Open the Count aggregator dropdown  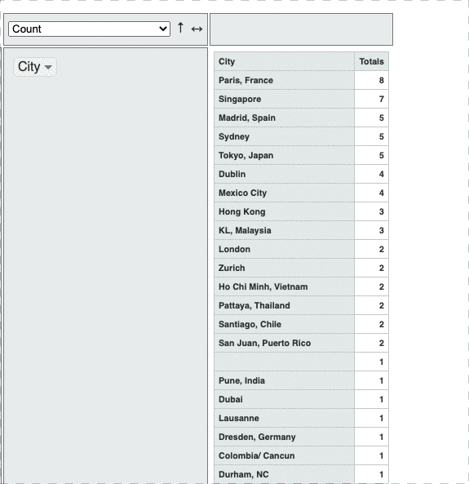89,29
